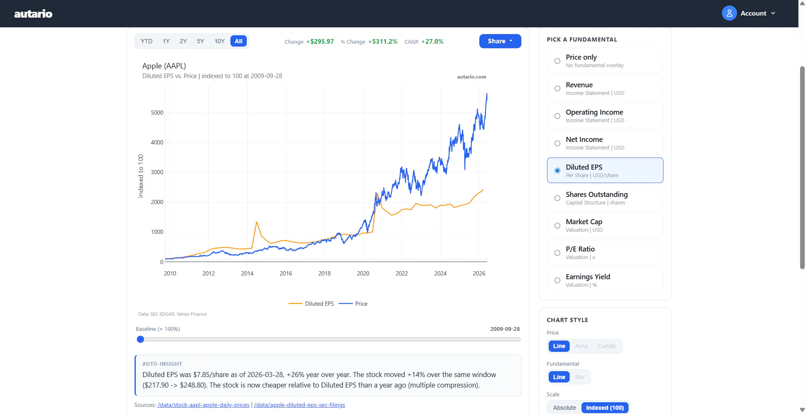The height and width of the screenshot is (414, 806).
Task: Click the PICK A FUNDAMENTAL heading
Action: pyautogui.click(x=582, y=39)
